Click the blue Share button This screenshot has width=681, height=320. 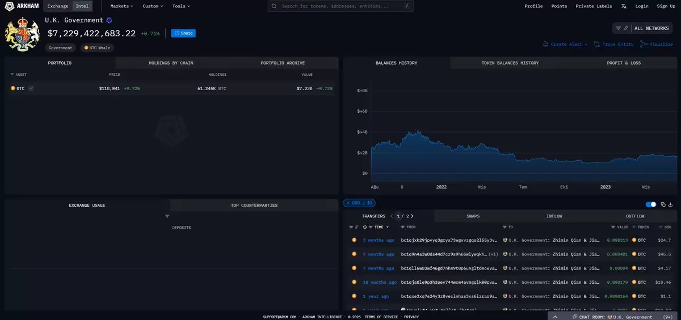click(x=183, y=33)
